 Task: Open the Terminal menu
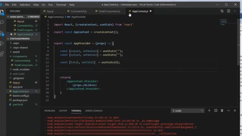click(x=61, y=5)
